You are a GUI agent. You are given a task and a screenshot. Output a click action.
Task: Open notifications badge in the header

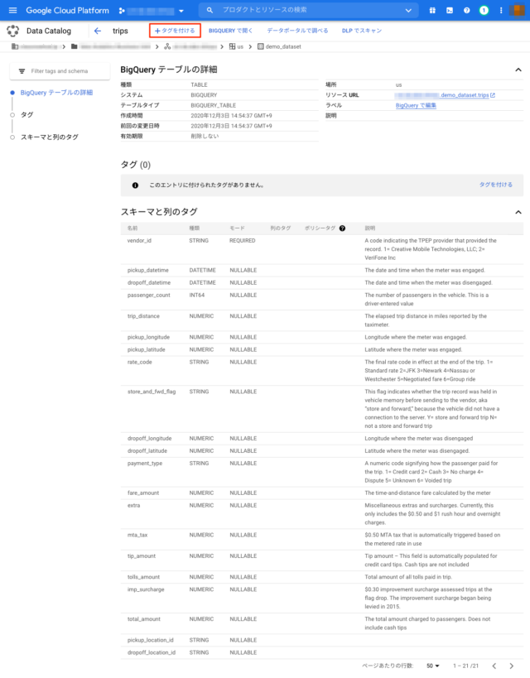[484, 10]
